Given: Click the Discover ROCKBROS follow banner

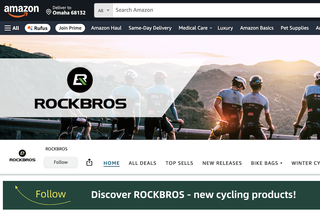Looking at the screenshot, I should 162,195.
